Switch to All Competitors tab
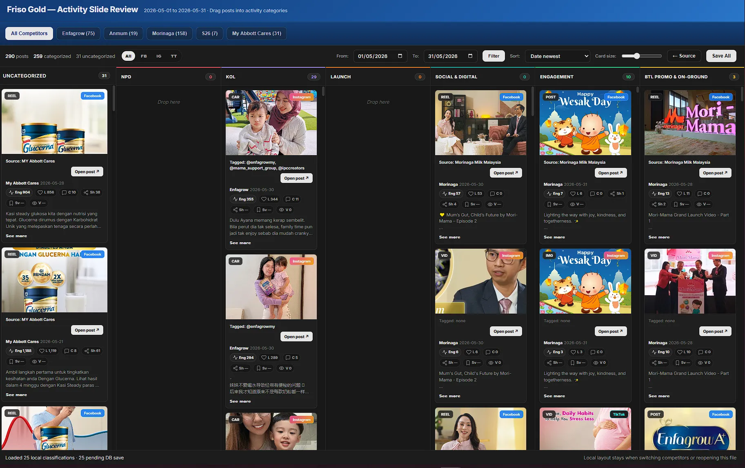Image resolution: width=745 pixels, height=468 pixels. pyautogui.click(x=29, y=33)
